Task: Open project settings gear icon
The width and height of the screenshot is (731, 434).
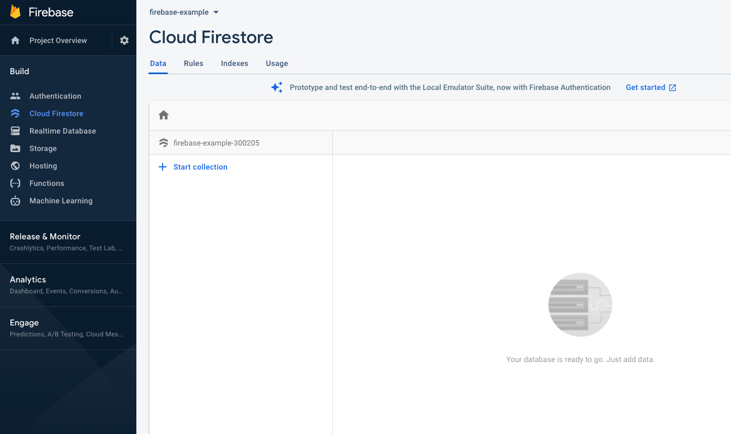Action: (124, 40)
